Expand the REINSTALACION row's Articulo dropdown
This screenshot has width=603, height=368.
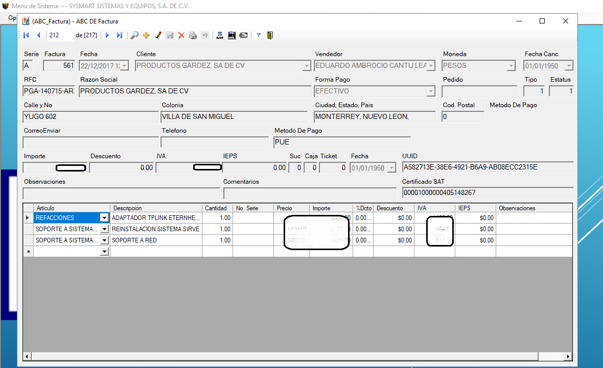[x=104, y=229]
